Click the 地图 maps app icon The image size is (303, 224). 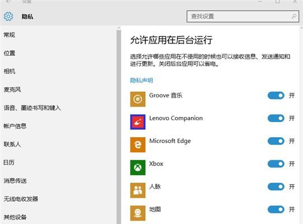click(138, 213)
